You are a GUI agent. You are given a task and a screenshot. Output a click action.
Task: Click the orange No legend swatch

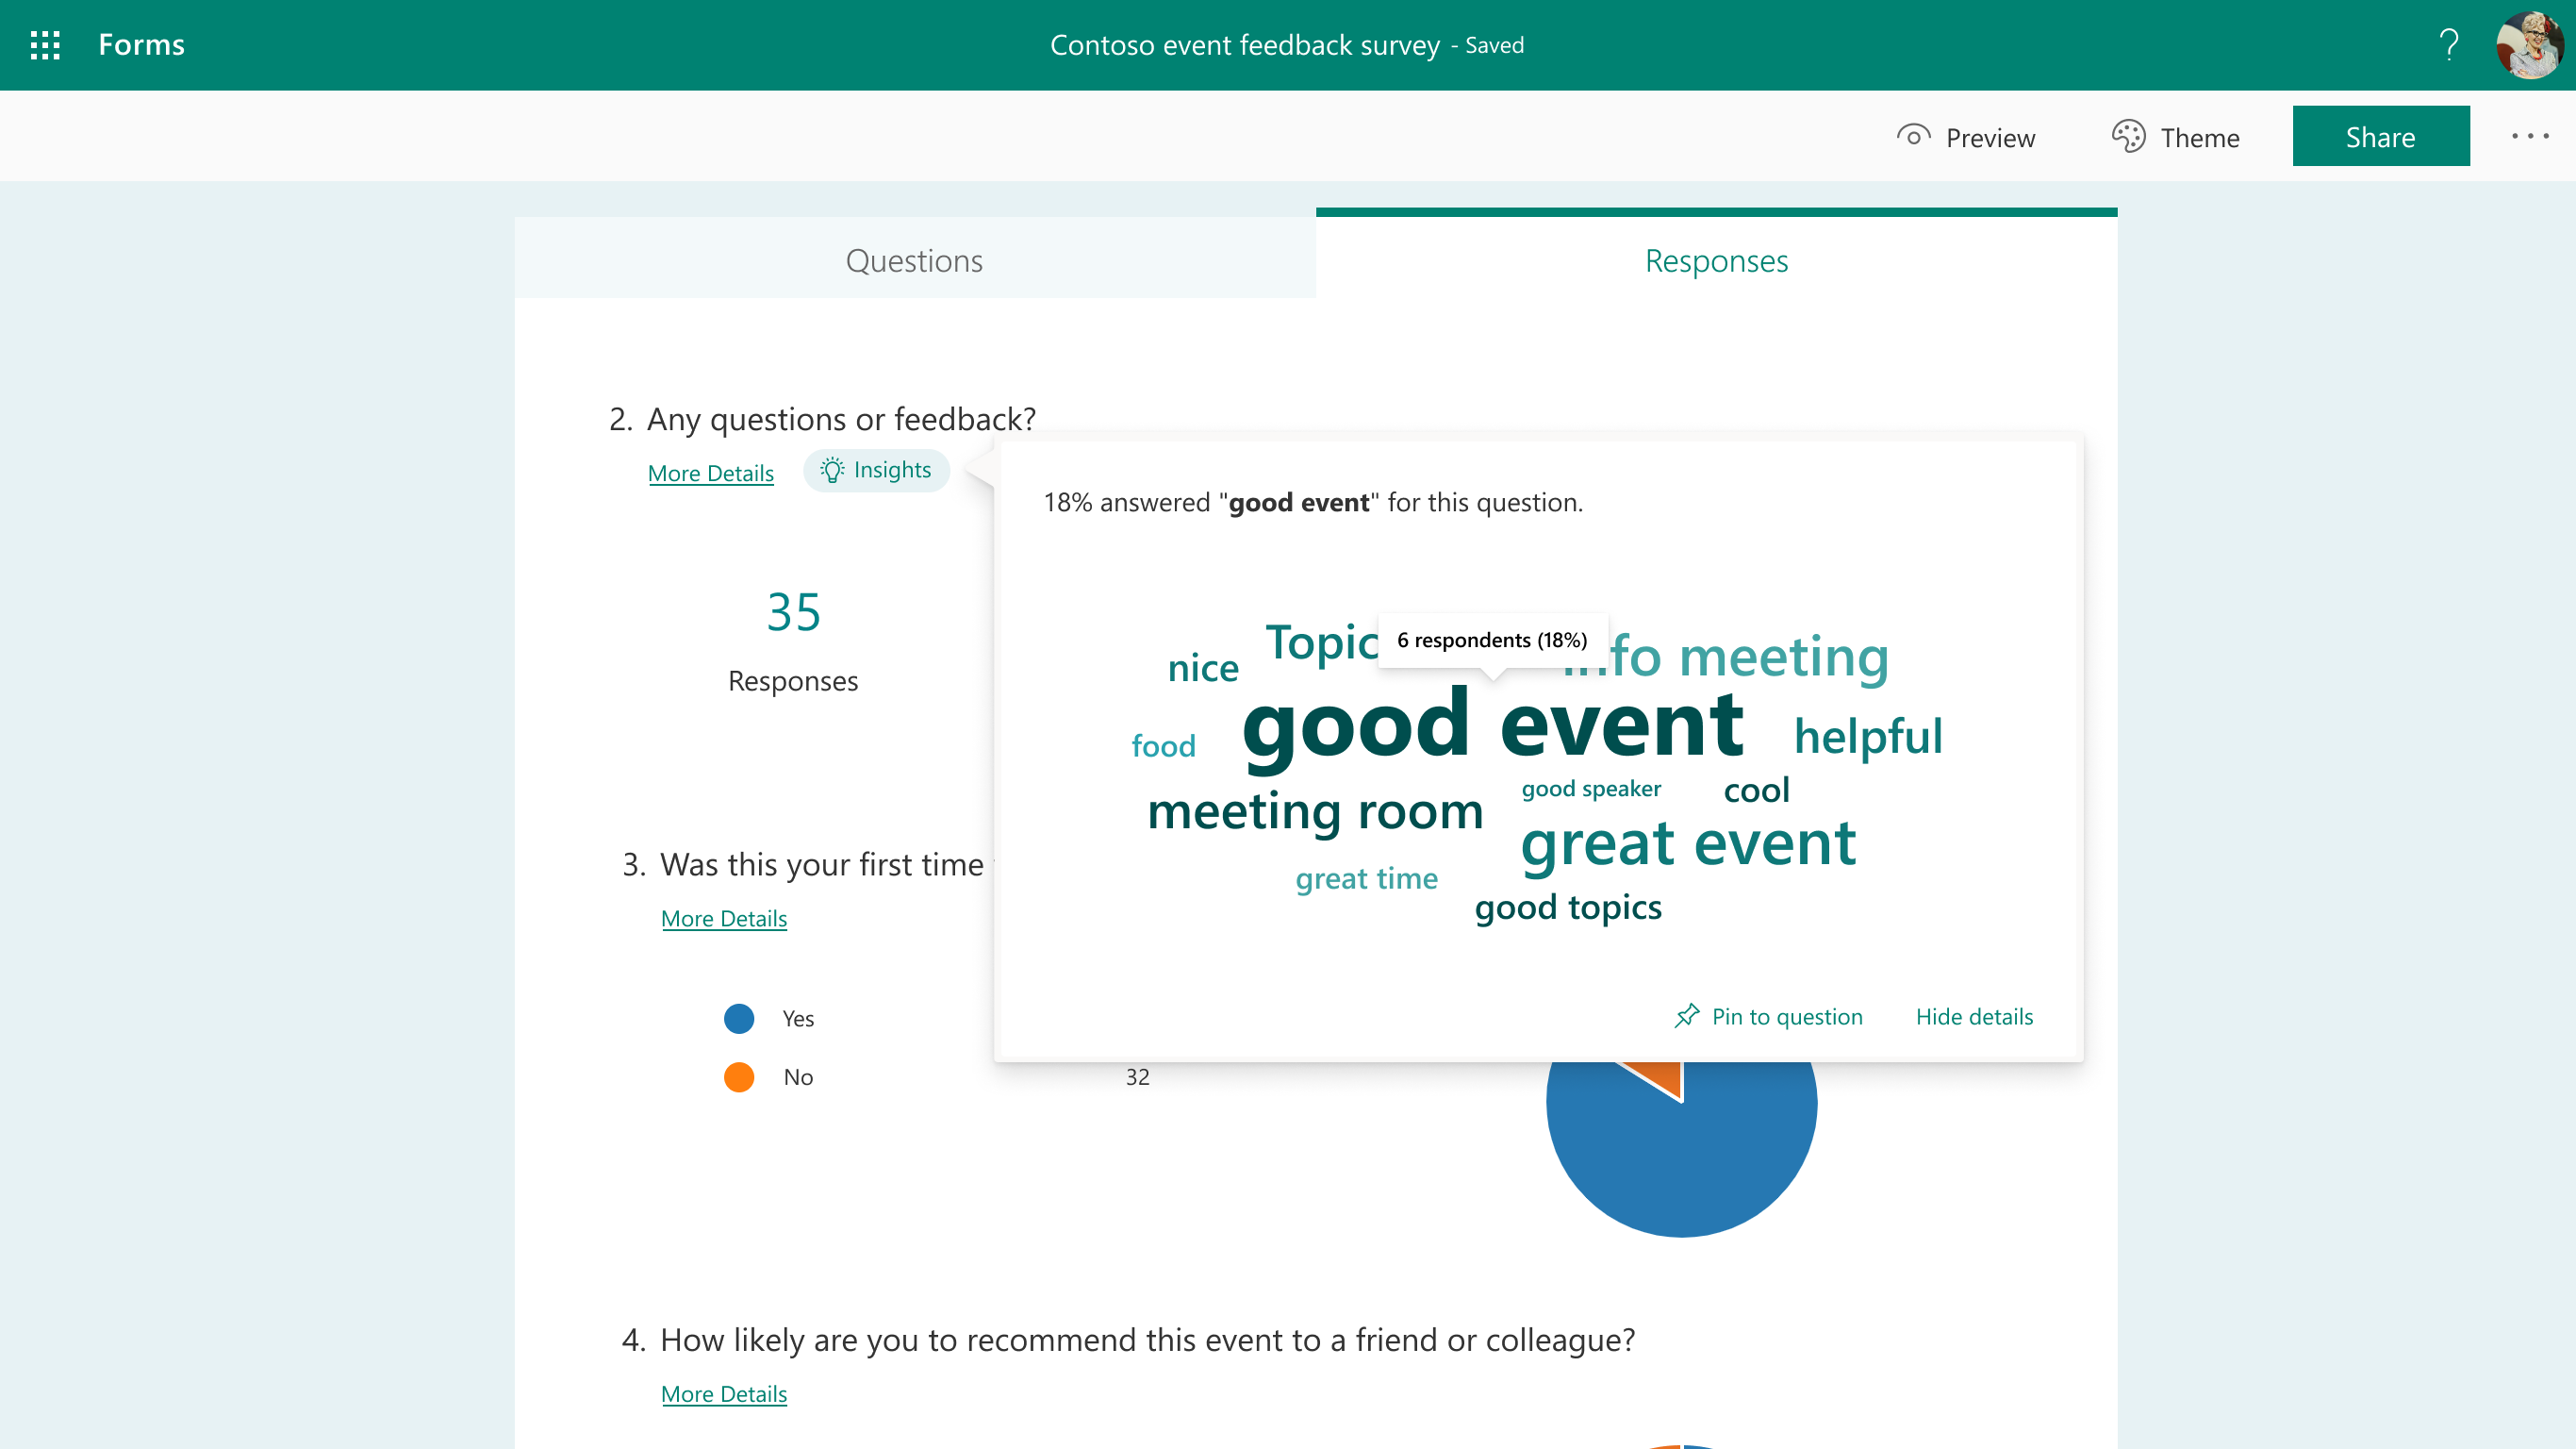point(739,1076)
